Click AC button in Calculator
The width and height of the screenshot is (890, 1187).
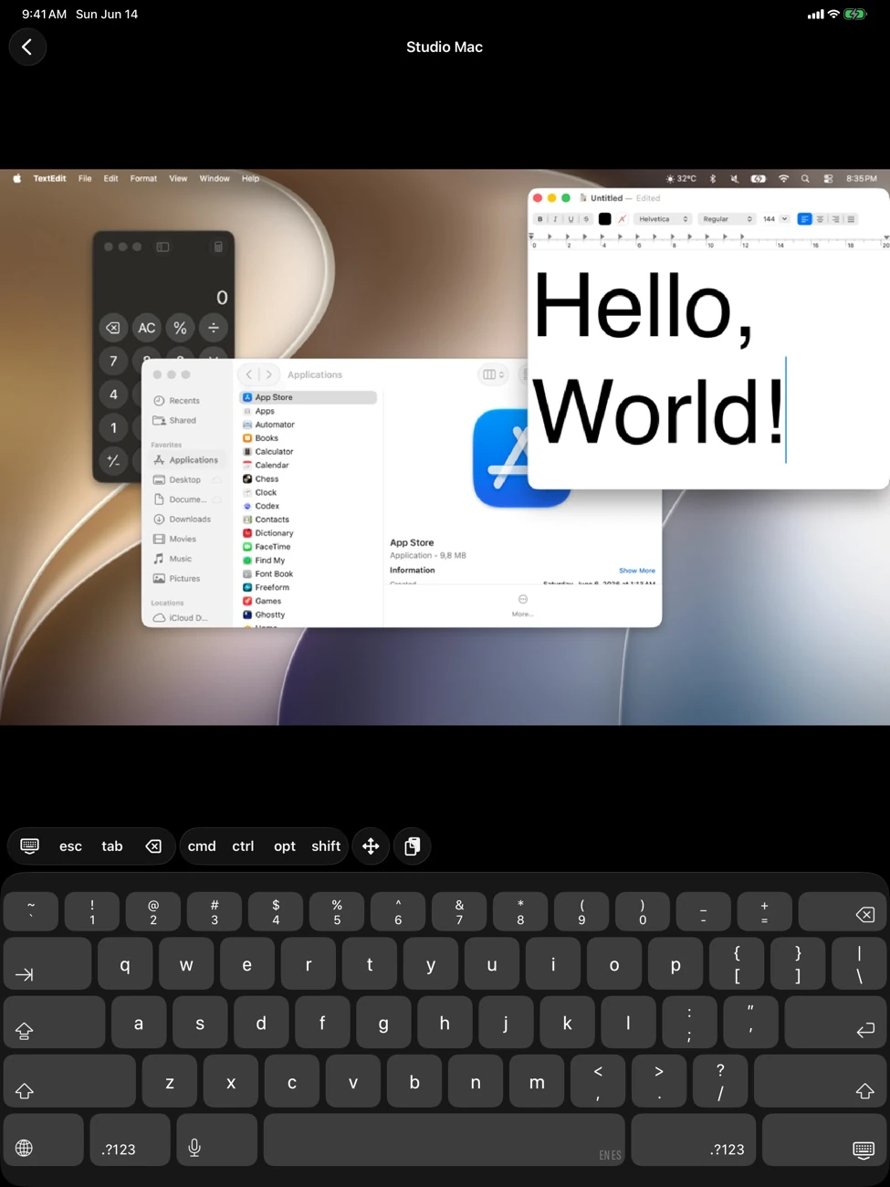point(147,328)
